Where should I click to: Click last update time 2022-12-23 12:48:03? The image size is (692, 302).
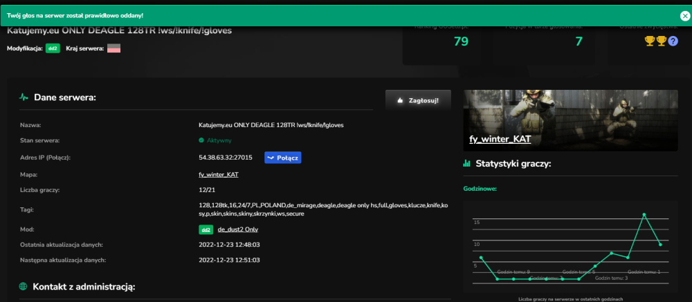230,245
